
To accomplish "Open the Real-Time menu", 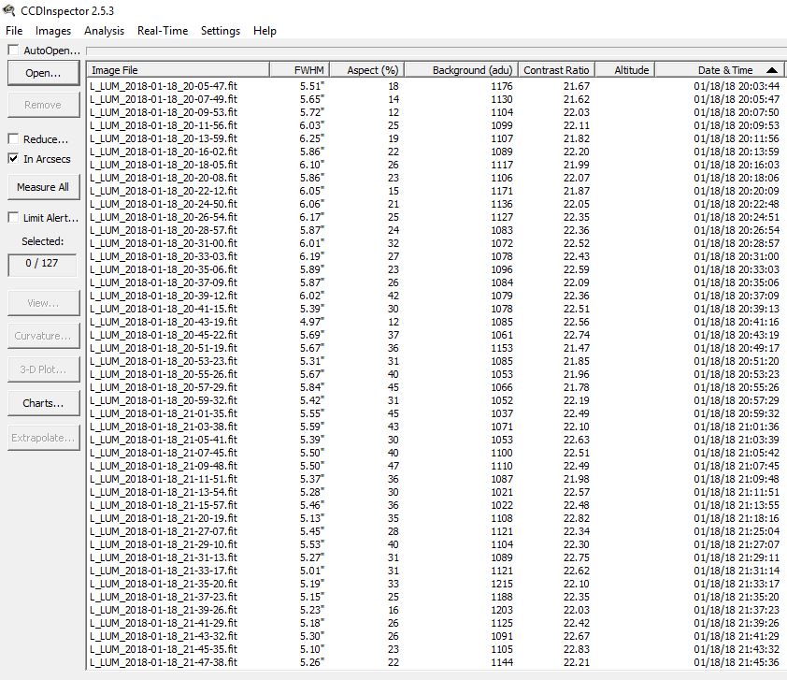I will click(163, 31).
